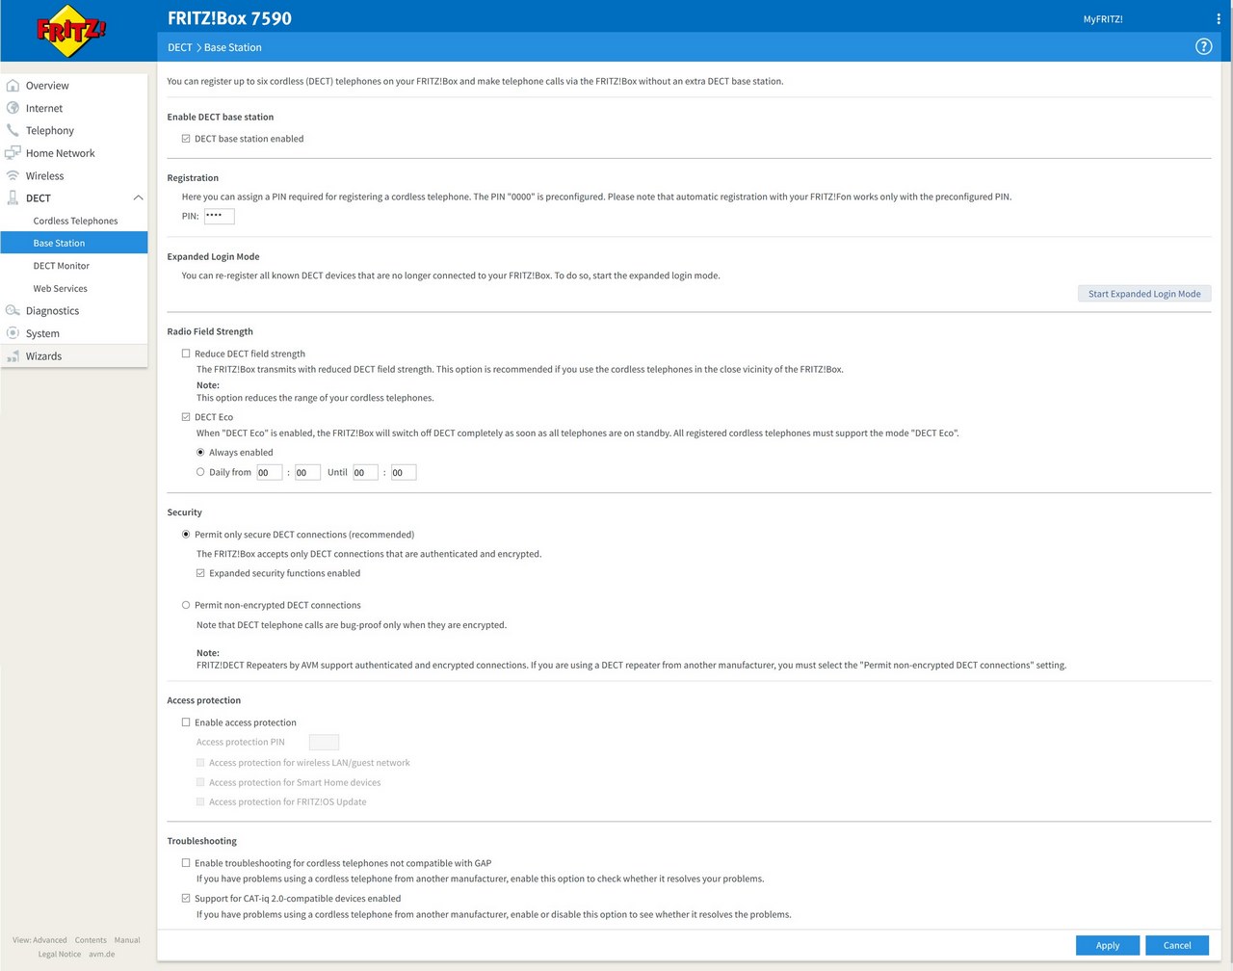Click the DECT breadcrumb link

(180, 47)
